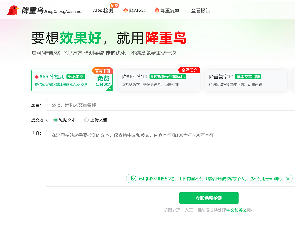
Task: Click the checkmark corner of AIGC率检测 card
Action: 110,88
